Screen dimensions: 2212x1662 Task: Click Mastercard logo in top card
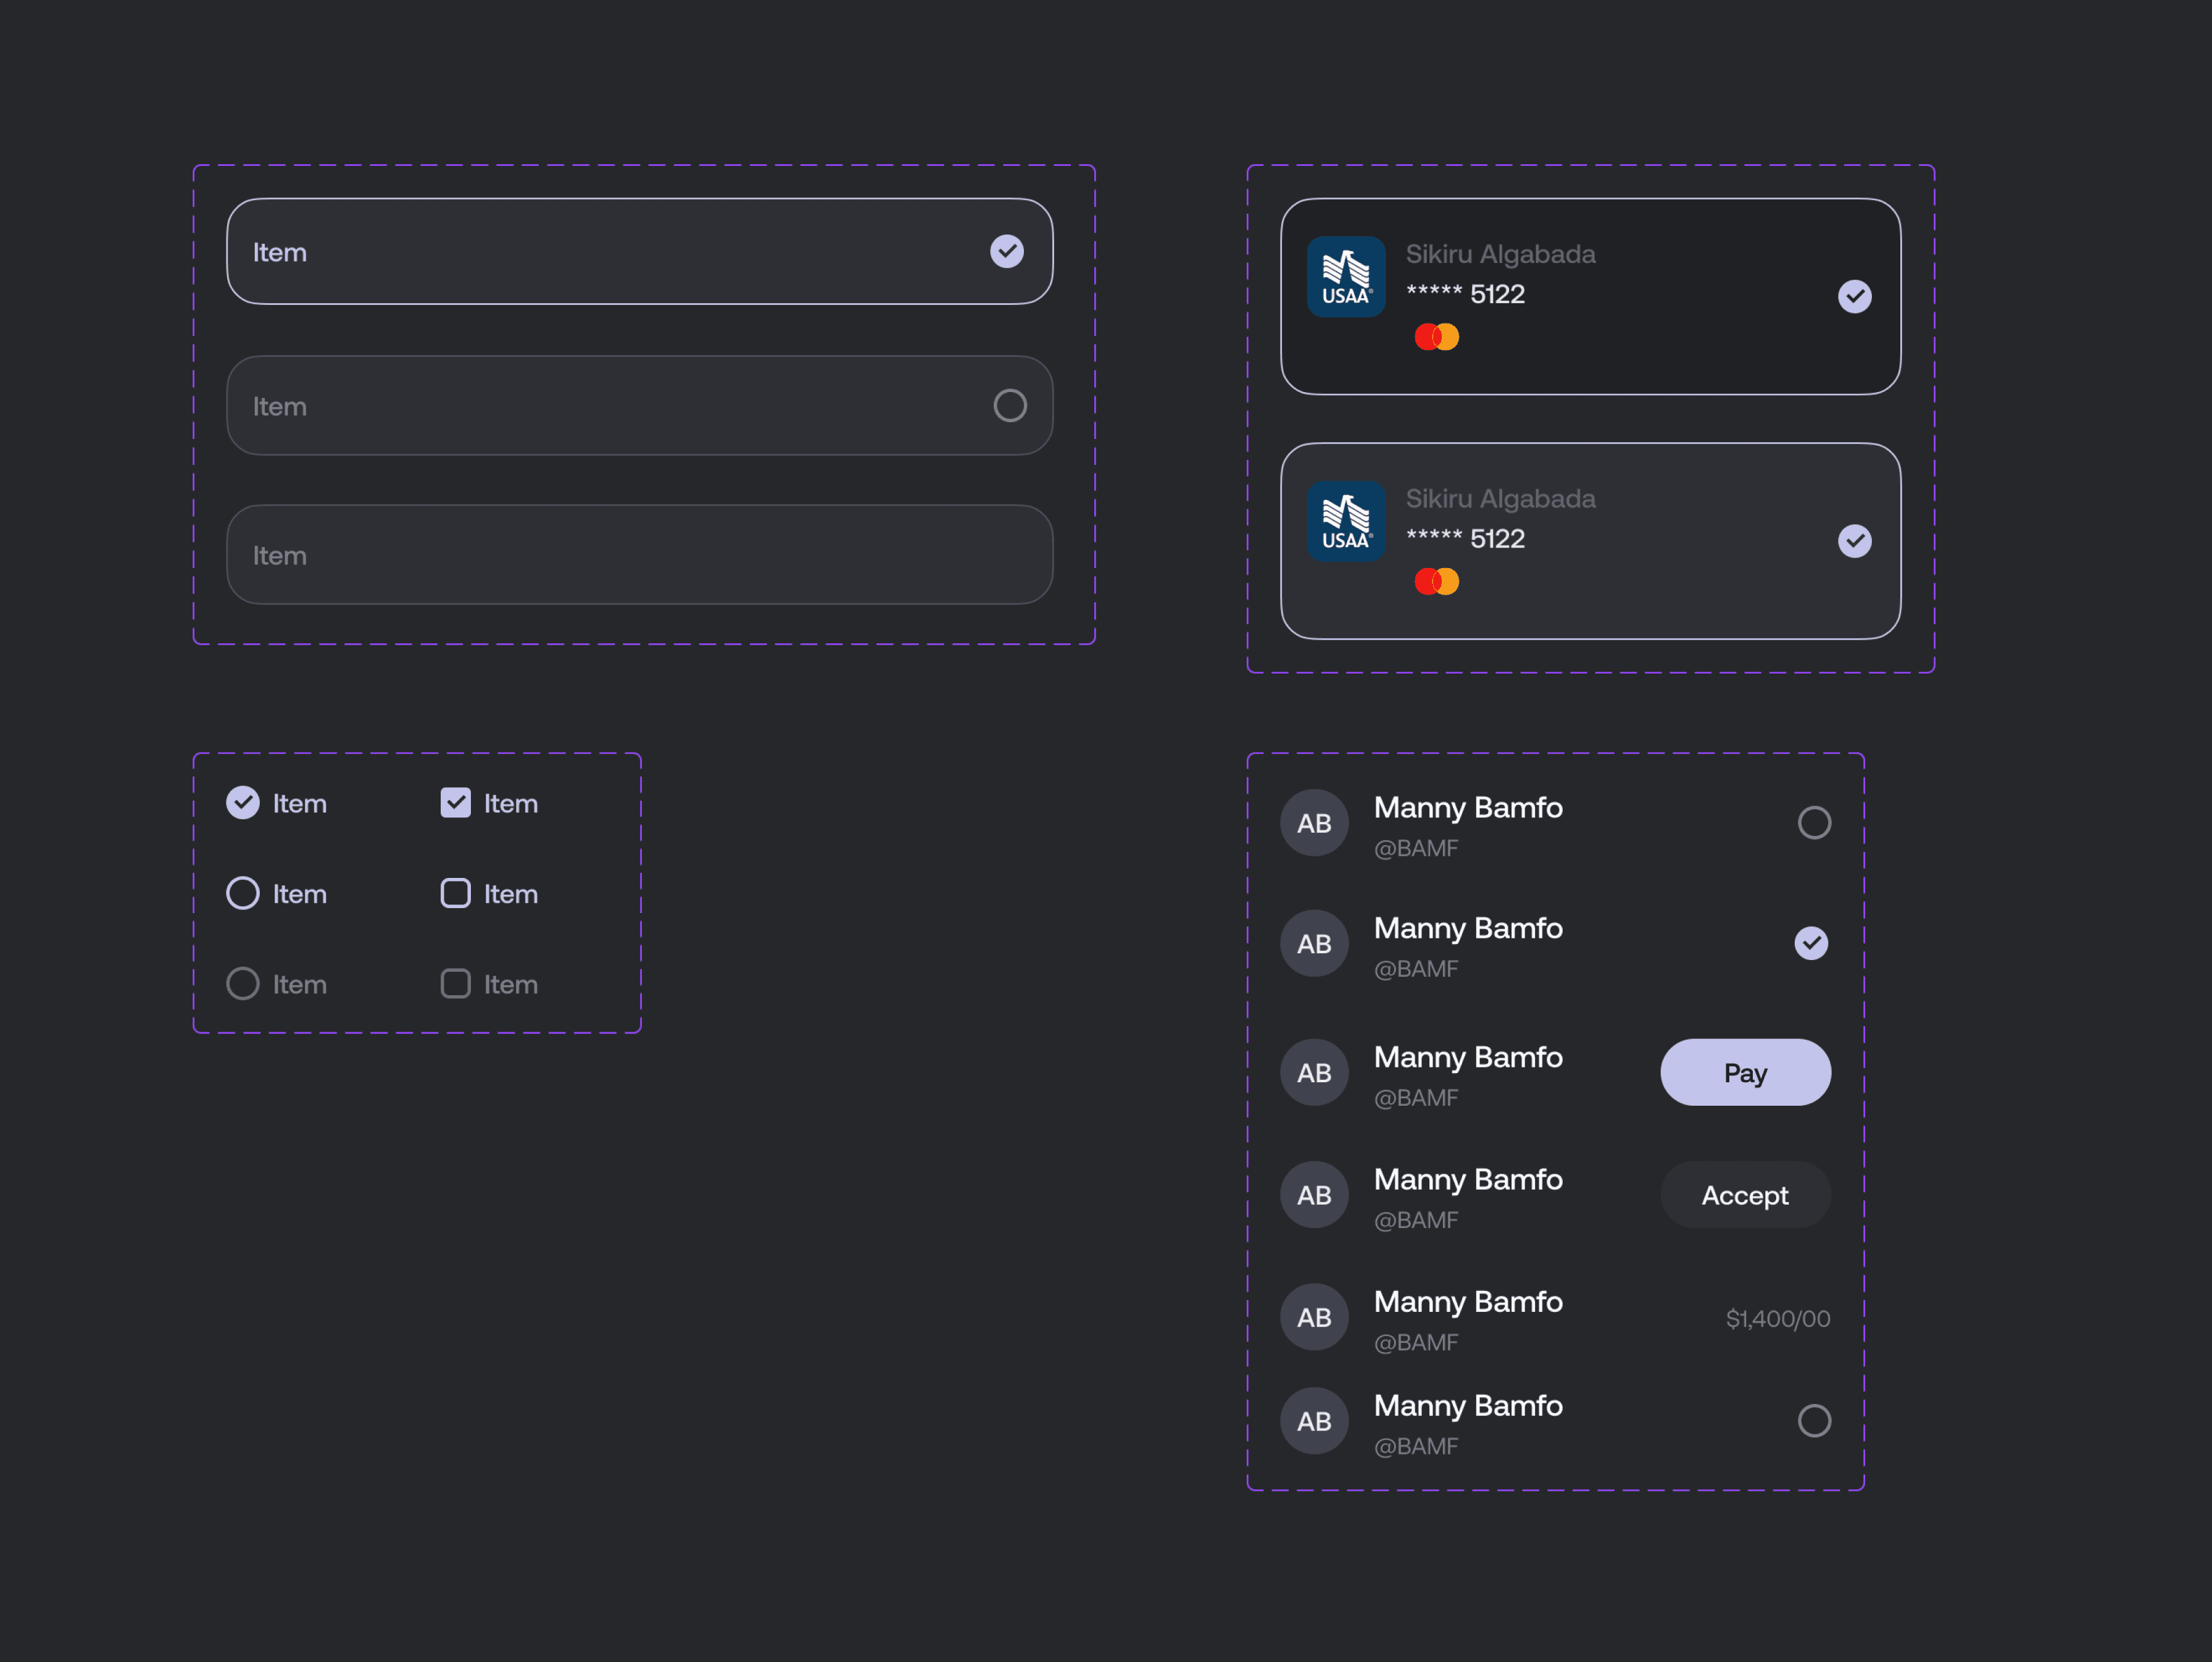coord(1436,337)
